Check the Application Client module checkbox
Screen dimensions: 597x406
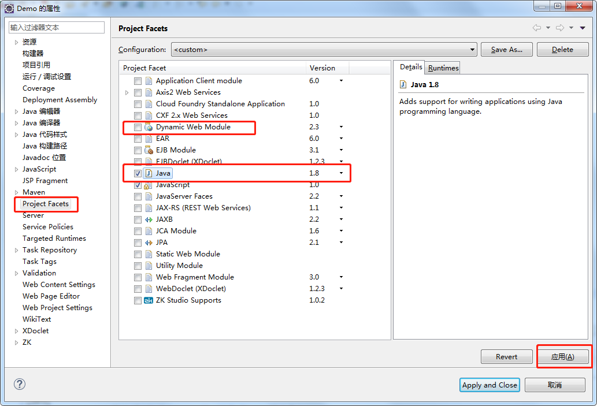point(138,81)
